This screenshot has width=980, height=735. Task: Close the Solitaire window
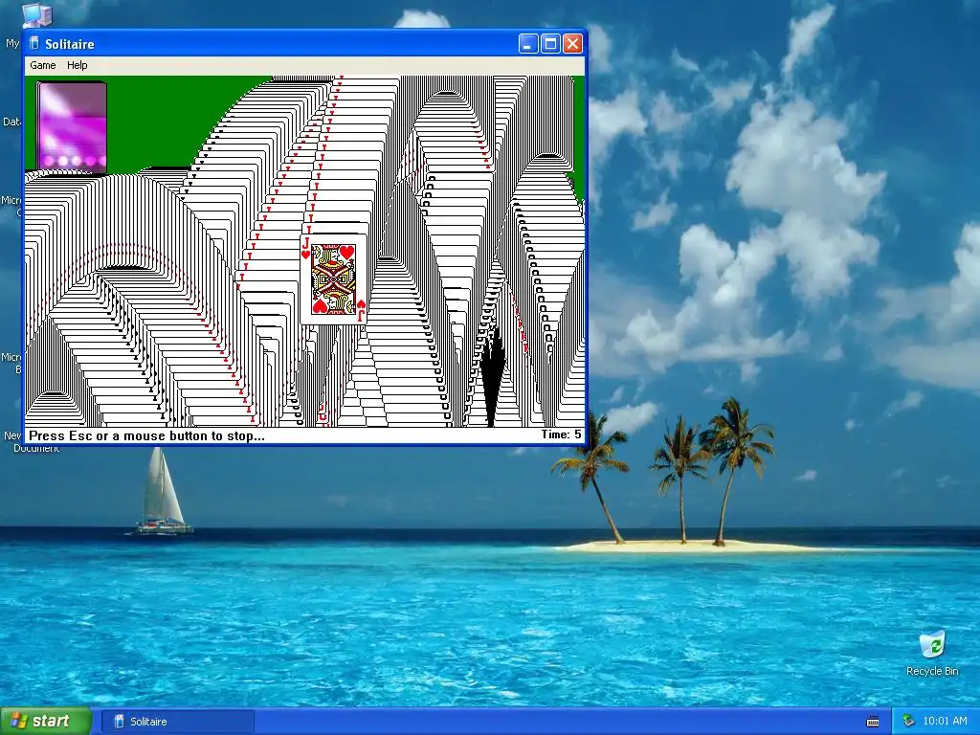click(572, 44)
